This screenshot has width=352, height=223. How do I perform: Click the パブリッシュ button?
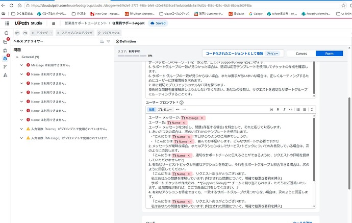(x=109, y=33)
